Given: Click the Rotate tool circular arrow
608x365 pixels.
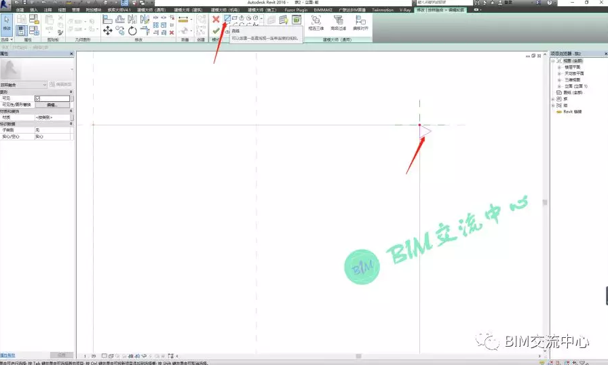Looking at the screenshot, I should (x=132, y=31).
